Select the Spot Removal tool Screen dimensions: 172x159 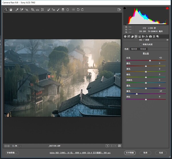coord(48,10)
